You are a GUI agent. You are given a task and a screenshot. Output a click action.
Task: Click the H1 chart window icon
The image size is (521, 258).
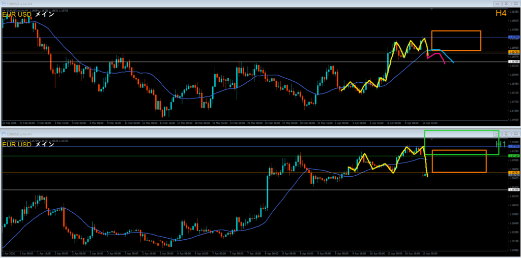click(x=4, y=134)
